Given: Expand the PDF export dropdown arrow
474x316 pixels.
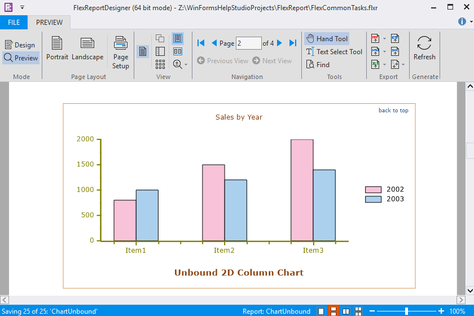Looking at the screenshot, I should [x=384, y=39].
